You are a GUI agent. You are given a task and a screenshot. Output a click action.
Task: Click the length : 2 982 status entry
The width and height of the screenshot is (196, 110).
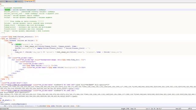(125, 109)
